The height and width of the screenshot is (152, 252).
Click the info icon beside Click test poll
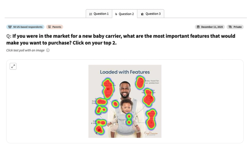coord(48,50)
